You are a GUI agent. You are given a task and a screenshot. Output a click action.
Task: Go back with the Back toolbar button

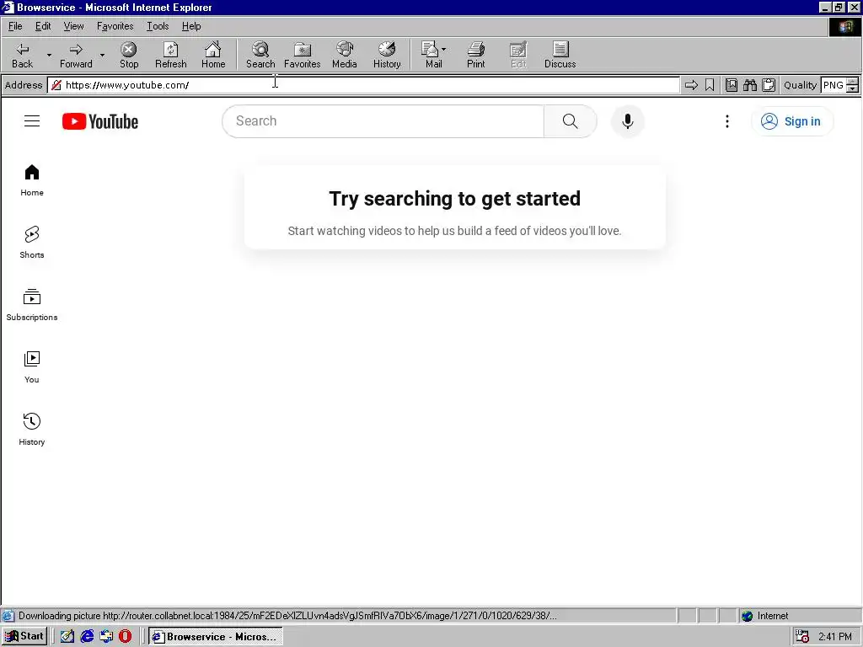click(23, 55)
